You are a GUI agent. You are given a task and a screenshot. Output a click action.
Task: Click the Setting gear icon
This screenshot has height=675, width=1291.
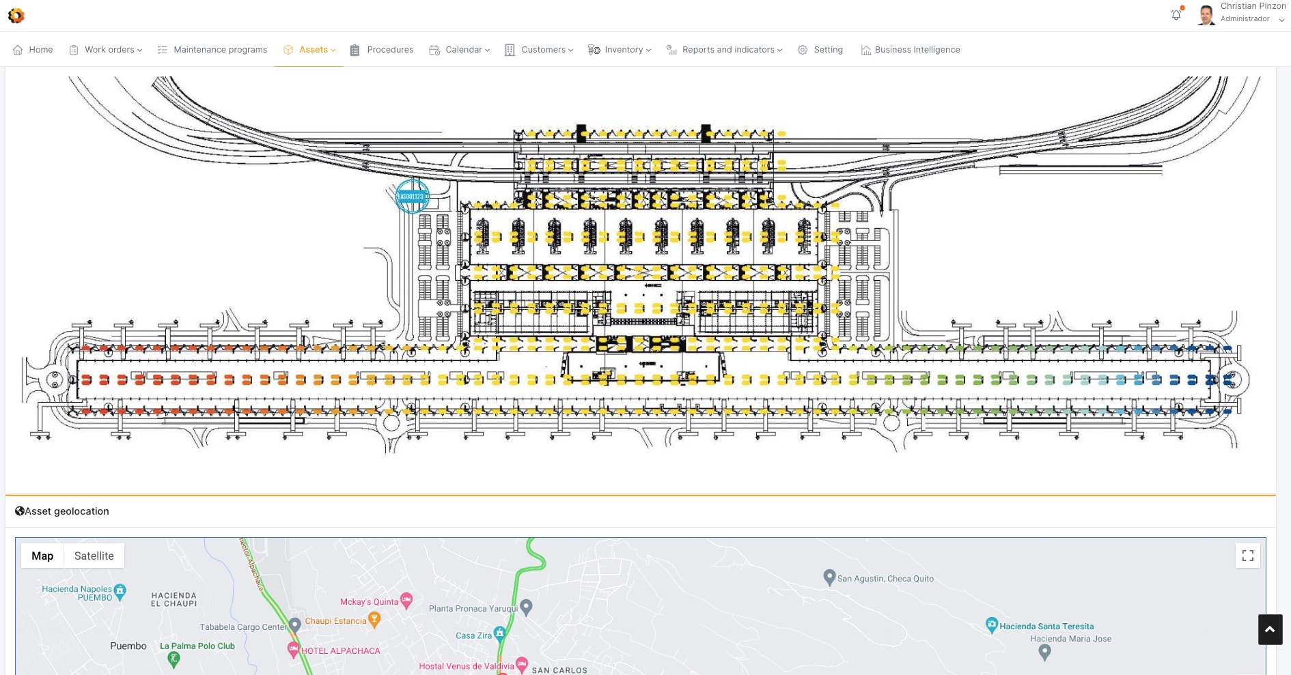[803, 50]
